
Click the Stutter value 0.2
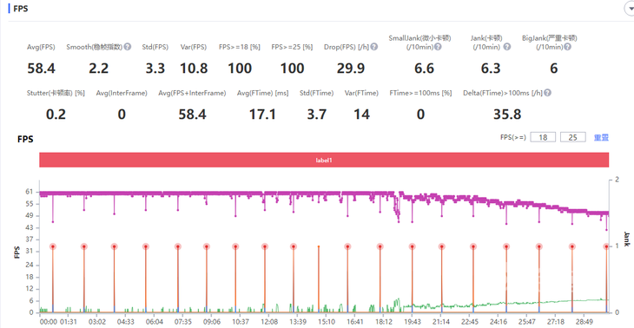pos(56,115)
